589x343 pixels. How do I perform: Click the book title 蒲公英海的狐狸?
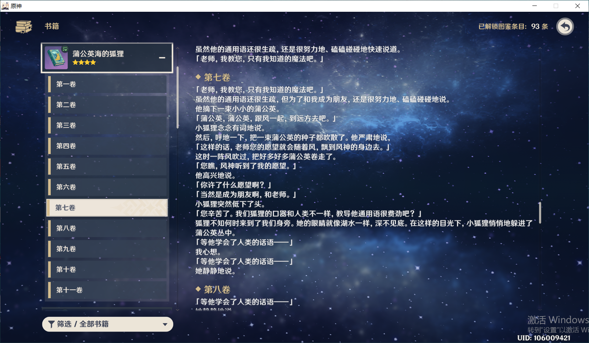pos(98,54)
